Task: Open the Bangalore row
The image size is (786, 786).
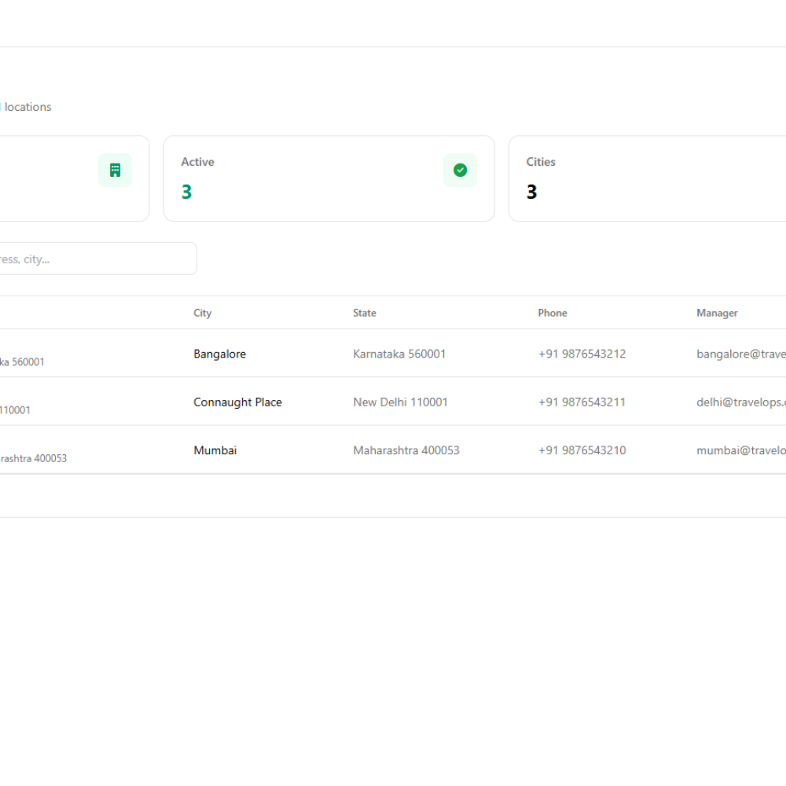Action: coord(393,354)
